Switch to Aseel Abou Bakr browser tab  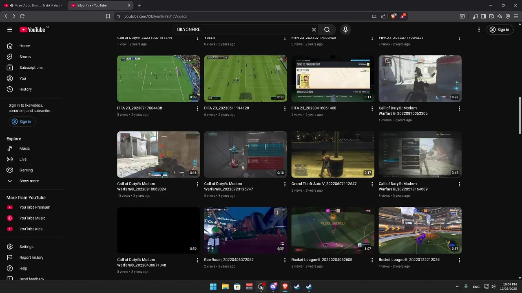(33, 5)
